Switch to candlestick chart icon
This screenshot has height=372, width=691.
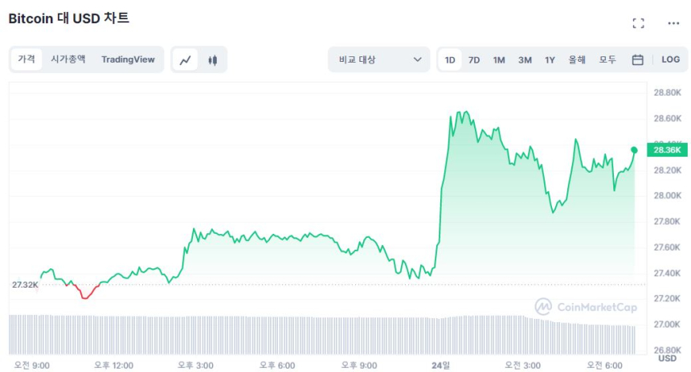(213, 59)
